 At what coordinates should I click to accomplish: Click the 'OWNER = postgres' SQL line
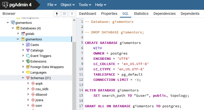(x=110, y=53)
